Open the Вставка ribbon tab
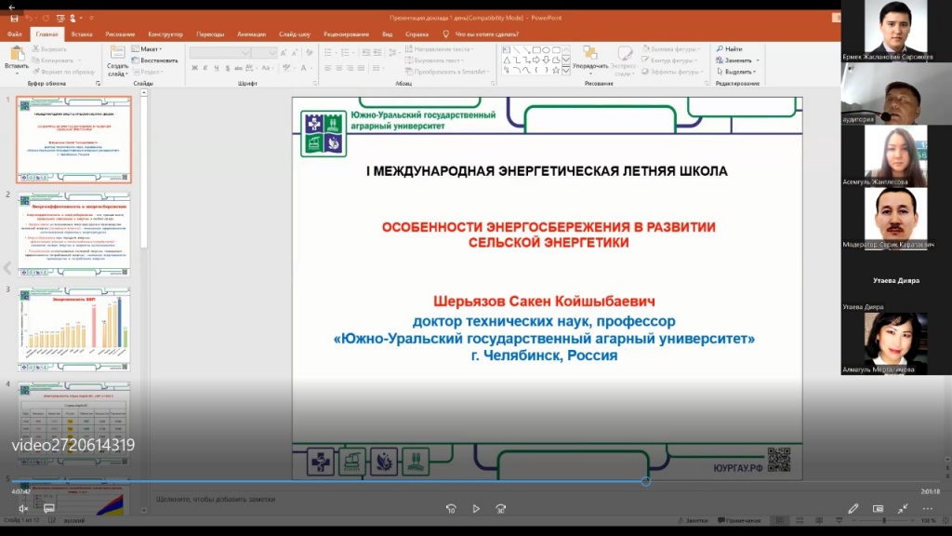This screenshot has width=952, height=536. click(82, 34)
